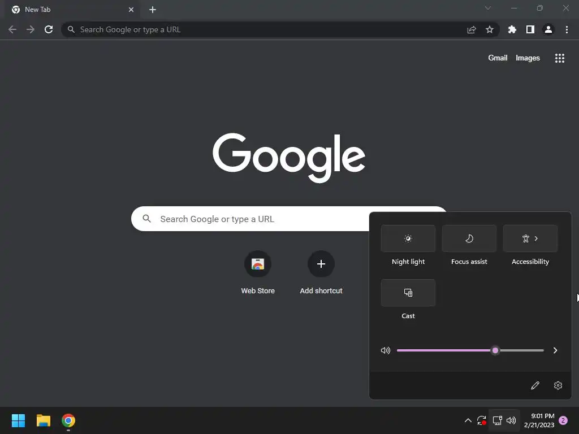
Task: Click the browser forward arrow
Action: tap(31, 29)
